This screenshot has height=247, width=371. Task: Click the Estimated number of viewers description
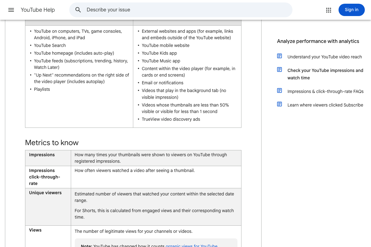pos(154,197)
